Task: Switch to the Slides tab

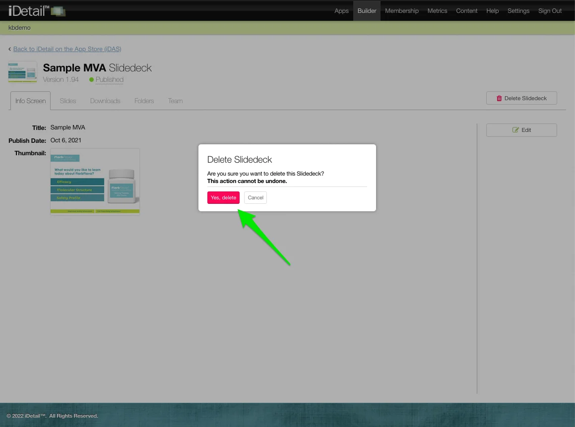Action: pos(68,101)
